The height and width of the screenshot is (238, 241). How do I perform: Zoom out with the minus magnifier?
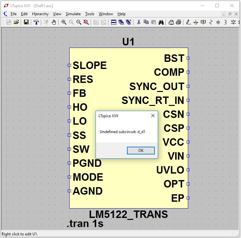(79, 22)
